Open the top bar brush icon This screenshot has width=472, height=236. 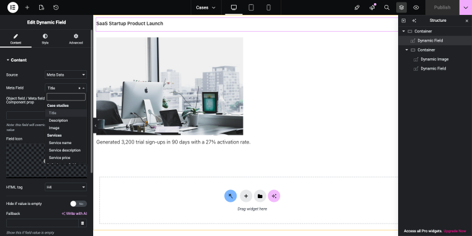pos(357,7)
